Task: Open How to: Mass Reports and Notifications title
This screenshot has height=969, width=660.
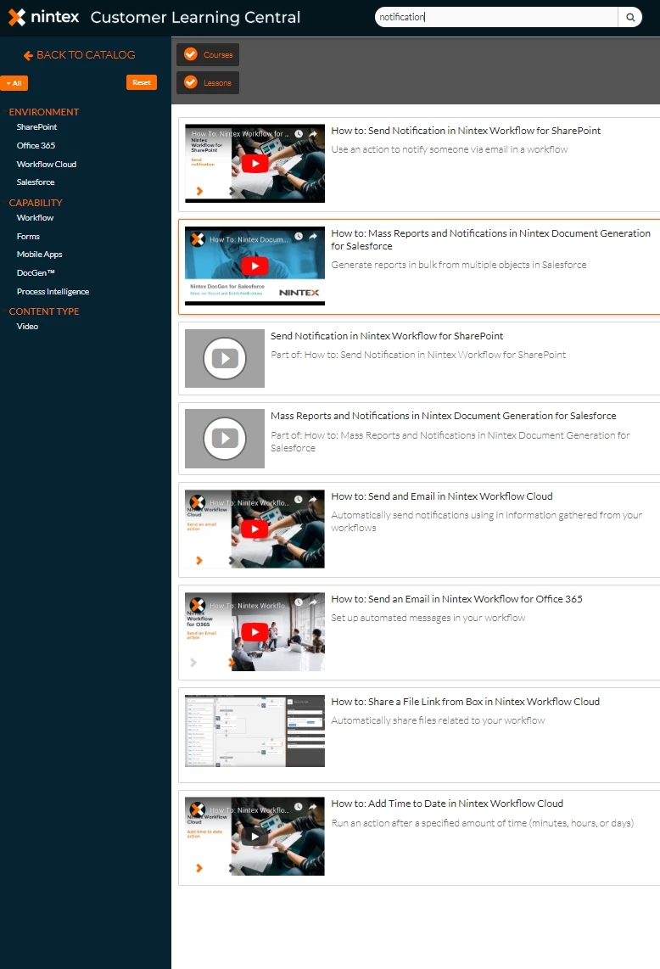Action: (x=490, y=239)
